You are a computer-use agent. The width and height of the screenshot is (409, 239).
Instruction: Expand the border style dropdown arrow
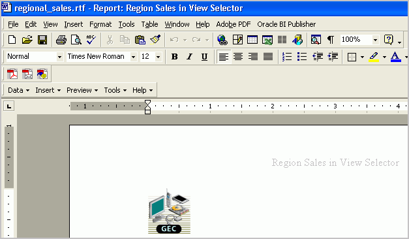coord(362,57)
